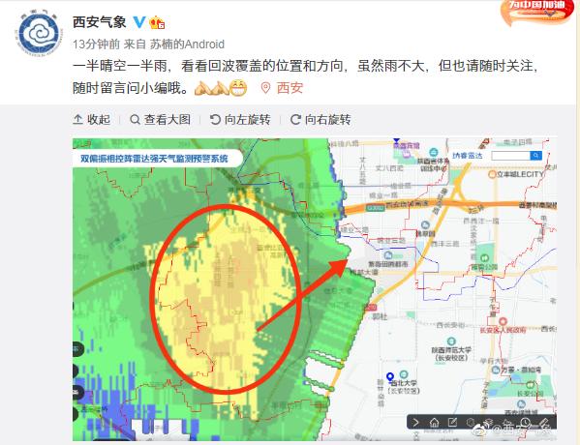View full image with 查看大图
Screen dimensions: 580x445
click(x=161, y=119)
